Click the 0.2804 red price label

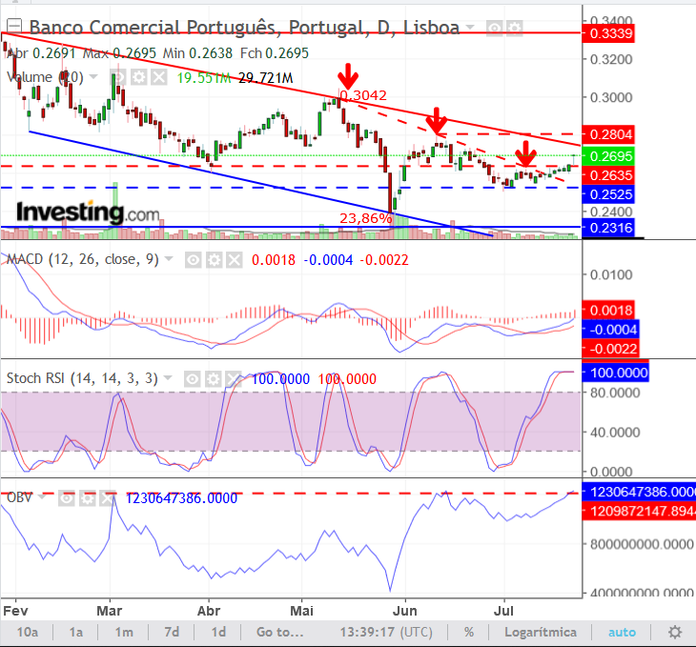(608, 134)
